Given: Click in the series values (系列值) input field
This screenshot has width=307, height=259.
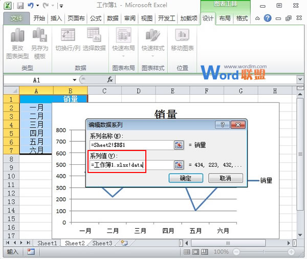Looking at the screenshot, I should [131, 165].
